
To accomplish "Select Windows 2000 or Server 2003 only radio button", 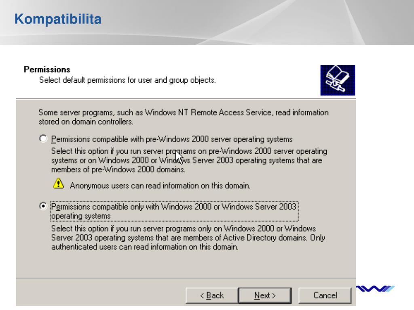I will click(43, 206).
